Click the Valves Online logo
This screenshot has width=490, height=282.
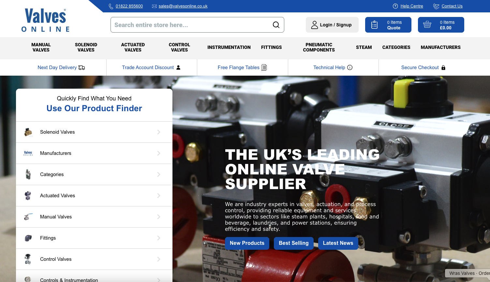coord(45,20)
